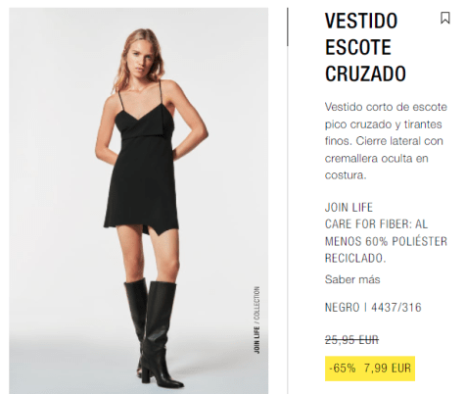Viewport: 465px width, 394px height.
Task: Click the black knee-high boots in the photo
Action: click(154, 331)
